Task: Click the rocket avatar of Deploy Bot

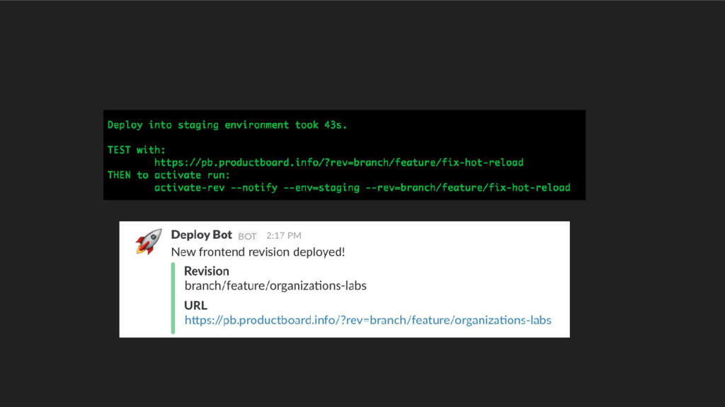Action: point(149,242)
